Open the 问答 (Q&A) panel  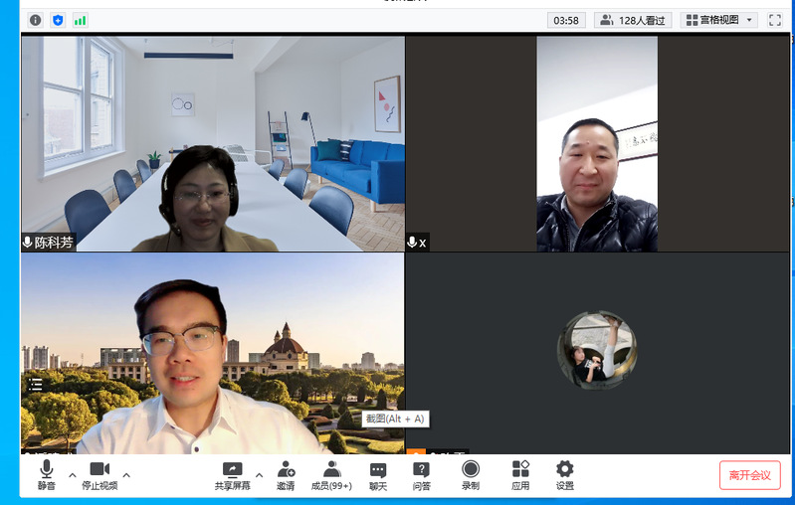(x=422, y=475)
